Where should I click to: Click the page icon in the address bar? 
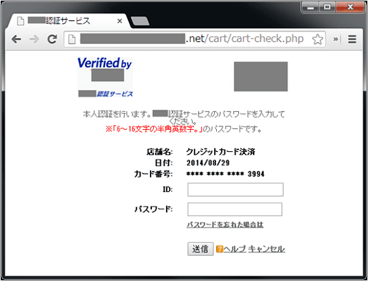pyautogui.click(x=72, y=39)
